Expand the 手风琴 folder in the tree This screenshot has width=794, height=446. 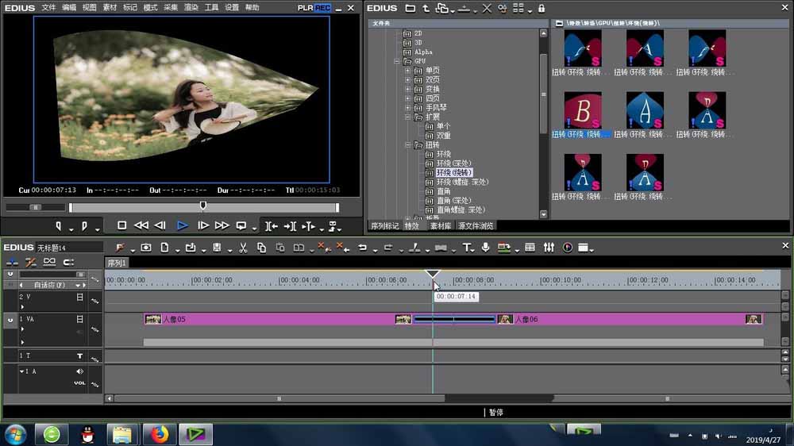point(407,108)
